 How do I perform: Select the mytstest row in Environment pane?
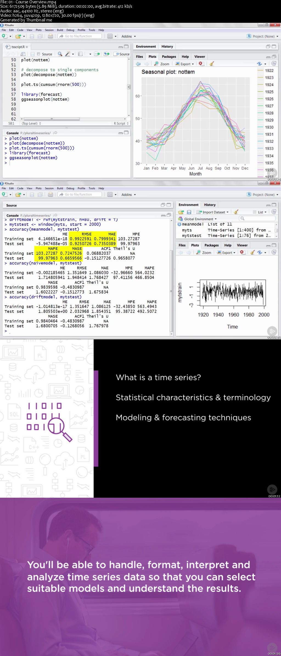click(227, 236)
